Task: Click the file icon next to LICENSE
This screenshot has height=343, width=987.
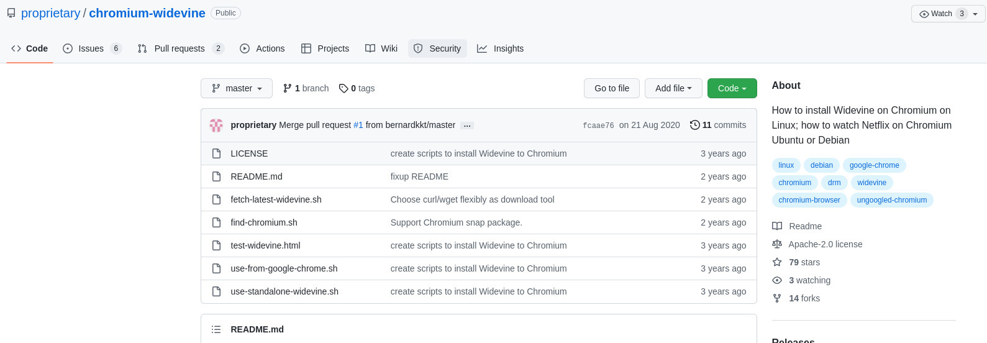Action: pos(216,153)
